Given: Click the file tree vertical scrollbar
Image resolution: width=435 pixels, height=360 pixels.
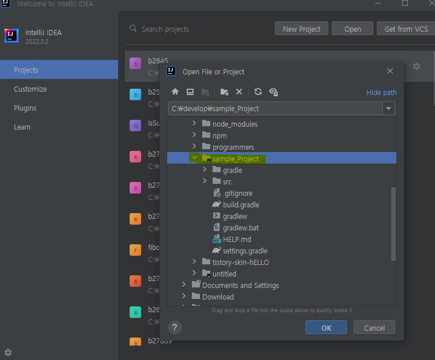Looking at the screenshot, I should click(x=394, y=224).
